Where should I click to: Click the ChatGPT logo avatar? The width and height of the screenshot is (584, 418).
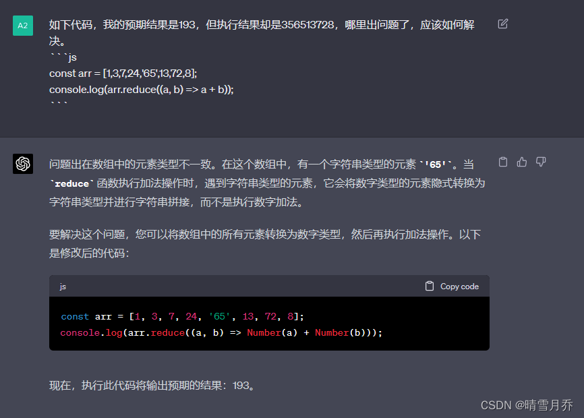point(23,164)
